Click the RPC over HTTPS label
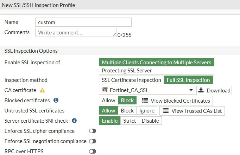This screenshot has height=155, width=240. (x=24, y=151)
